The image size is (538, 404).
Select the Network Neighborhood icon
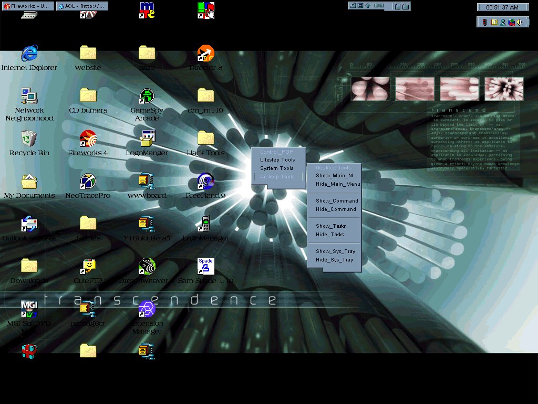tap(29, 96)
